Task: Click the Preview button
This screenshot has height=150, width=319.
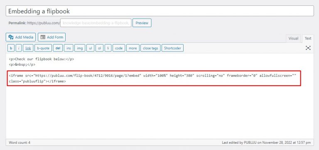Action: (142, 23)
